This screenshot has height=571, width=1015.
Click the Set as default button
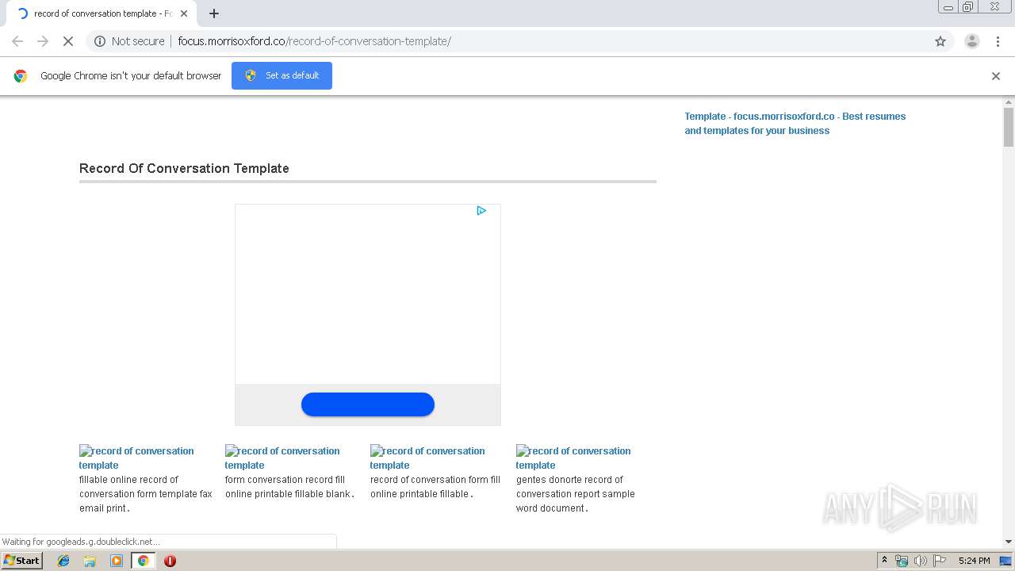pyautogui.click(x=282, y=75)
